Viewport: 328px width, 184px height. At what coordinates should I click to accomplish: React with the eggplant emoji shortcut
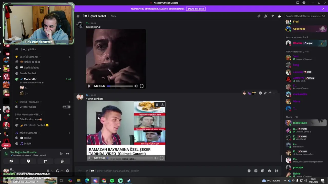pyautogui.click(x=249, y=93)
